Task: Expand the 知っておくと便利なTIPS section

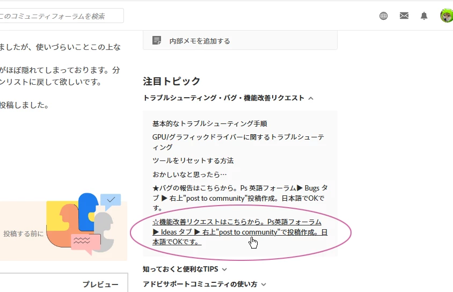Action: pos(185,269)
